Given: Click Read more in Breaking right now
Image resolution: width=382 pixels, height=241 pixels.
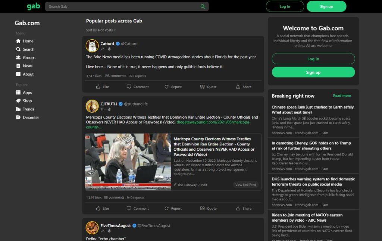Looking at the screenshot, I should tap(342, 96).
